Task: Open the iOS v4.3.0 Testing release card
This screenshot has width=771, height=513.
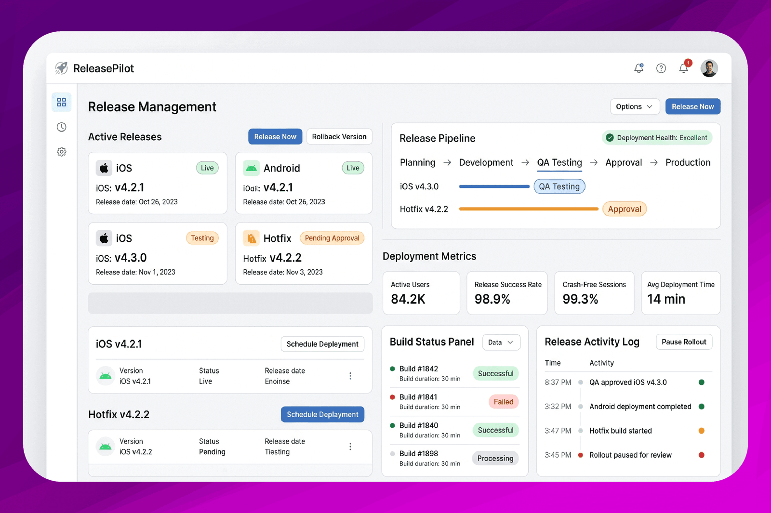Action: pyautogui.click(x=158, y=253)
